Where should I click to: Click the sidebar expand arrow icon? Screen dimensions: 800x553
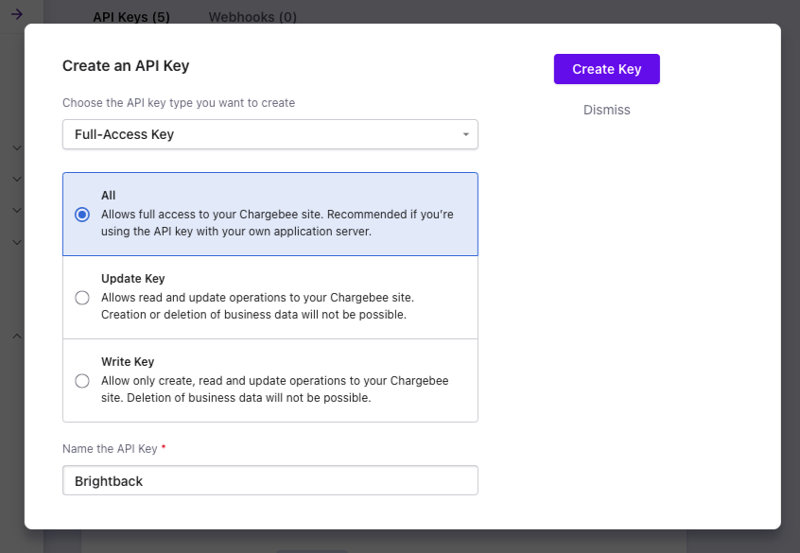[x=17, y=15]
